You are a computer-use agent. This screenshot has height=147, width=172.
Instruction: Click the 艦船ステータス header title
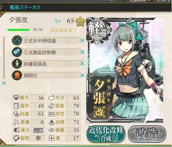pyautogui.click(x=25, y=7)
